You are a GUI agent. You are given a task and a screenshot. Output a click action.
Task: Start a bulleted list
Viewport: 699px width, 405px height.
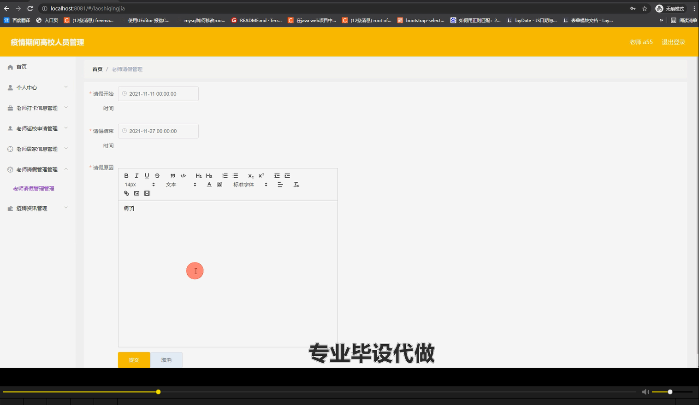click(x=235, y=176)
